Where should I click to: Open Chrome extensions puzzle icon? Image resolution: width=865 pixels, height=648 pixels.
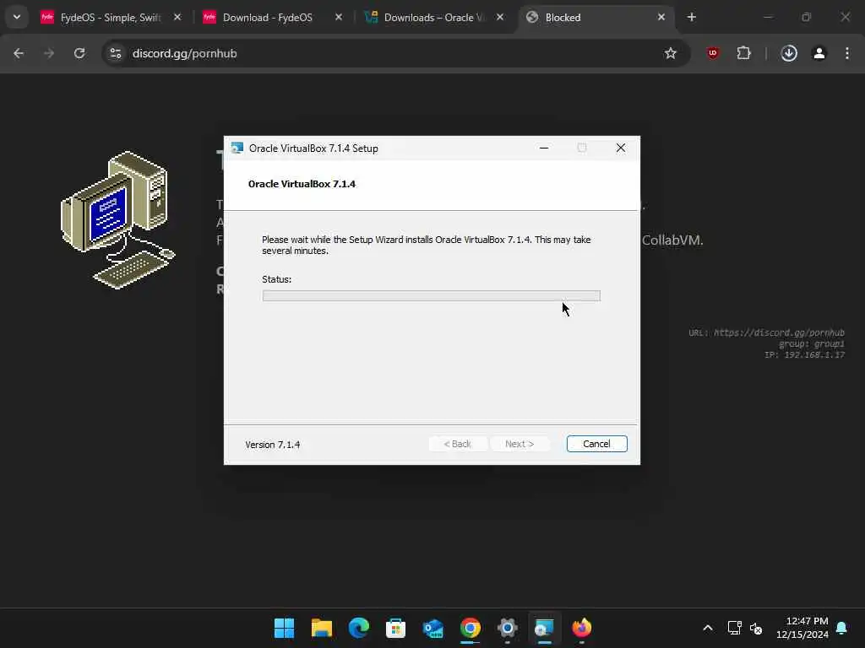[x=743, y=53]
